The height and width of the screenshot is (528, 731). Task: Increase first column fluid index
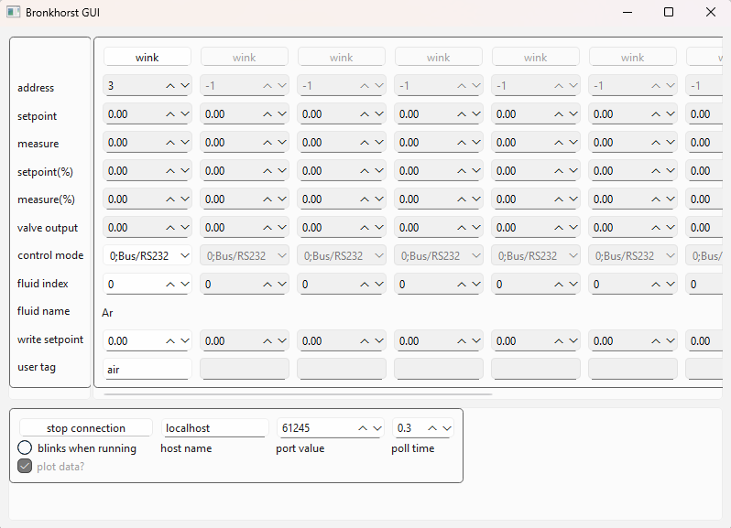(x=170, y=285)
